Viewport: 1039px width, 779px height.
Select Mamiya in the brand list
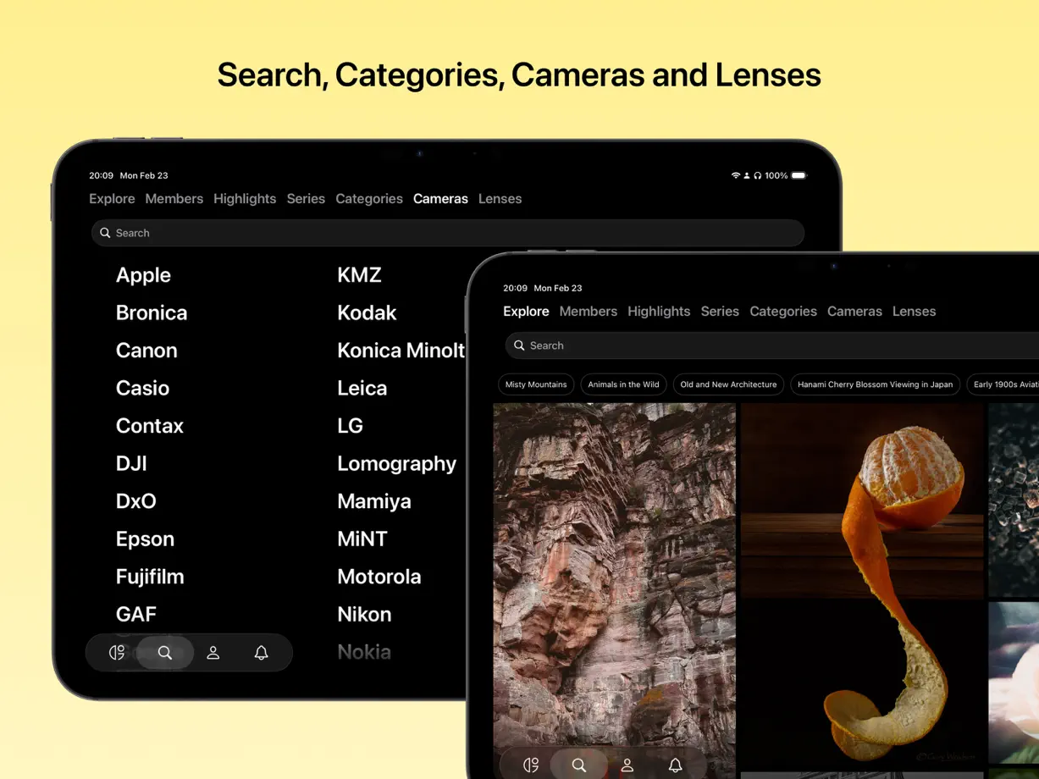(x=374, y=501)
